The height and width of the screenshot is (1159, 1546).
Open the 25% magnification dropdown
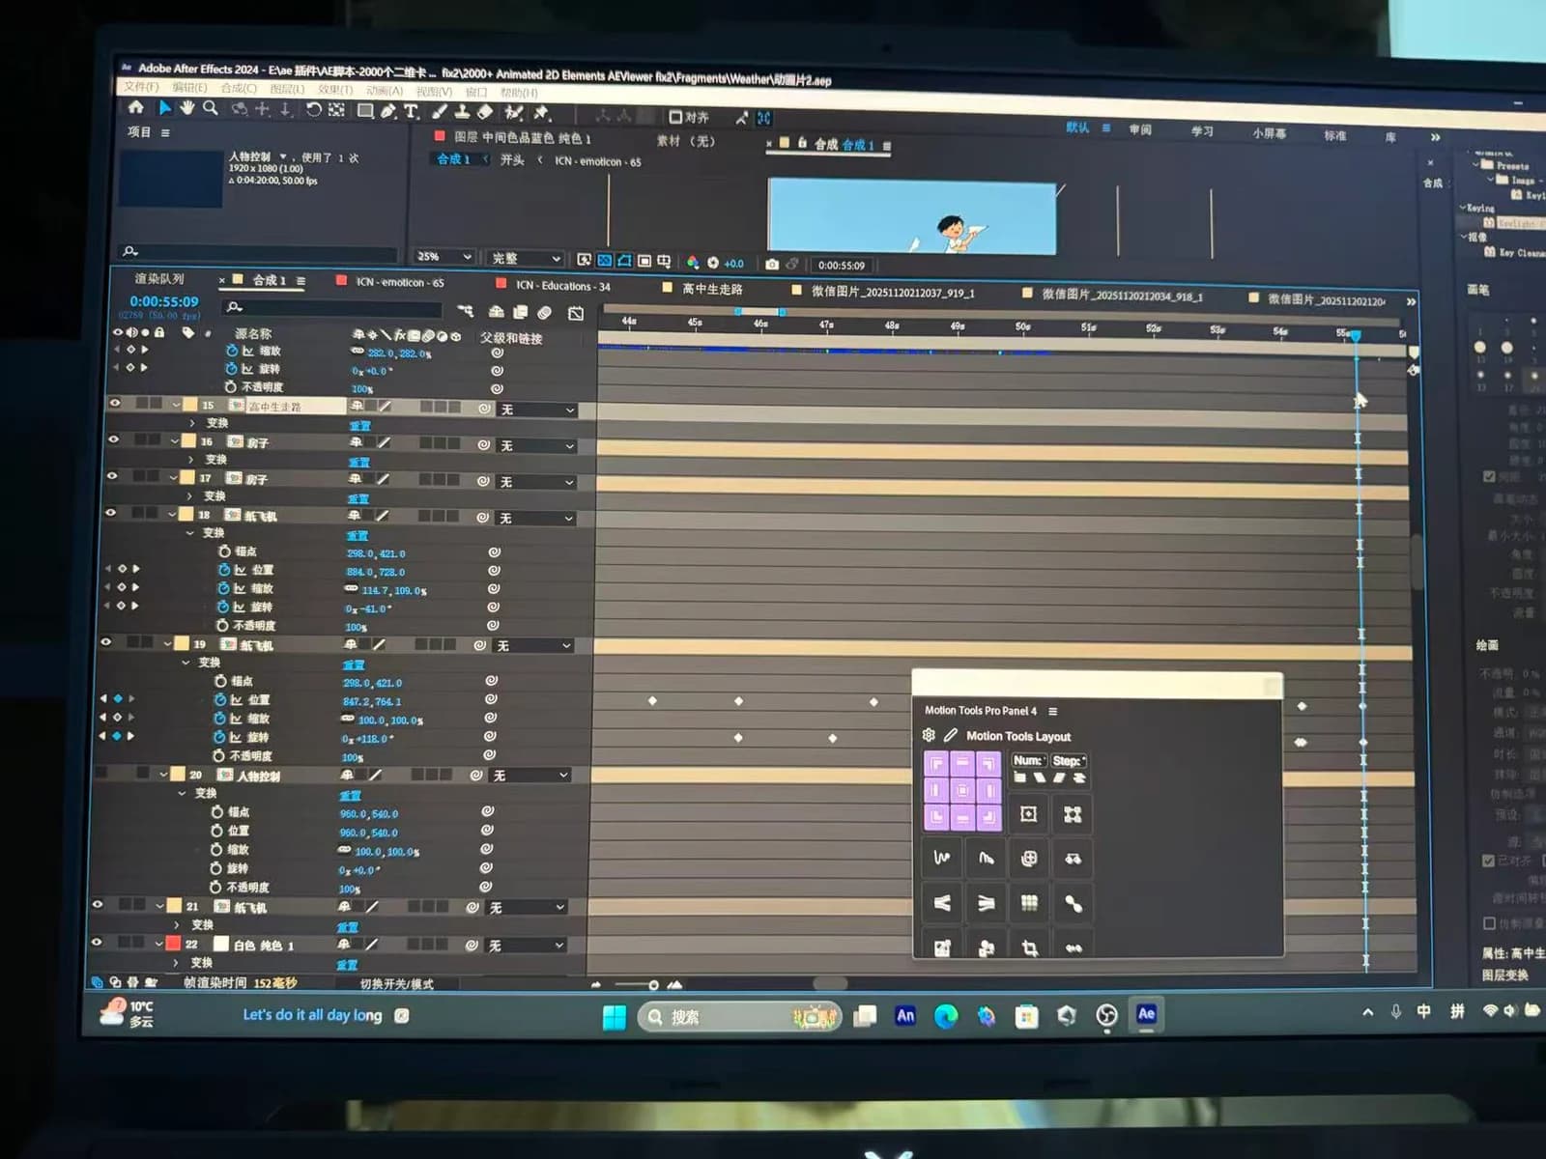(444, 256)
